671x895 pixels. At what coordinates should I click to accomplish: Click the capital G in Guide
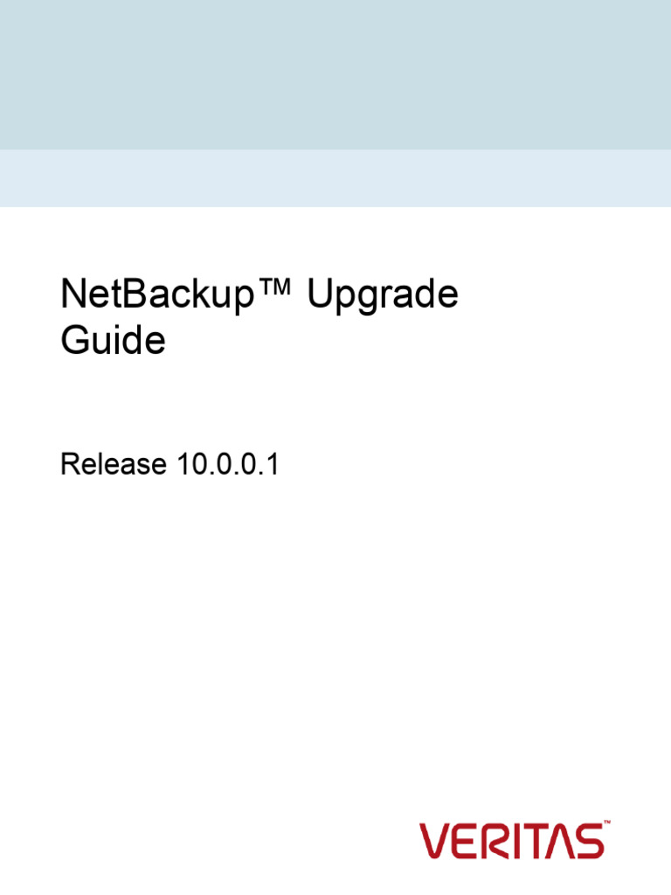(74, 340)
